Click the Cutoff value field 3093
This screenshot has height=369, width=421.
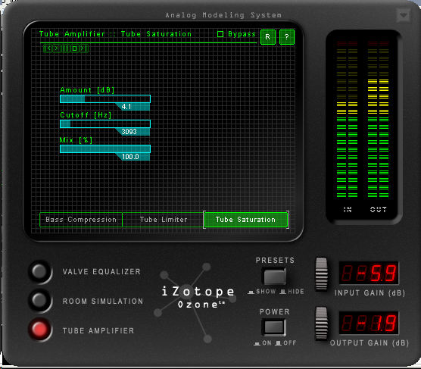point(133,132)
